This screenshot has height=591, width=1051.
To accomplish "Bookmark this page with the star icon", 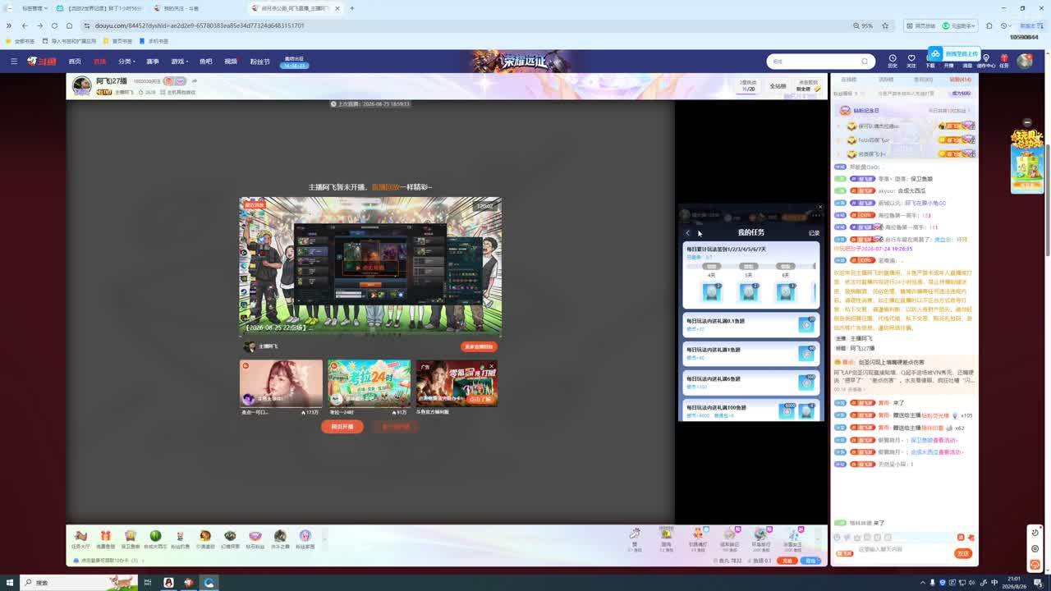I will pyautogui.click(x=885, y=25).
